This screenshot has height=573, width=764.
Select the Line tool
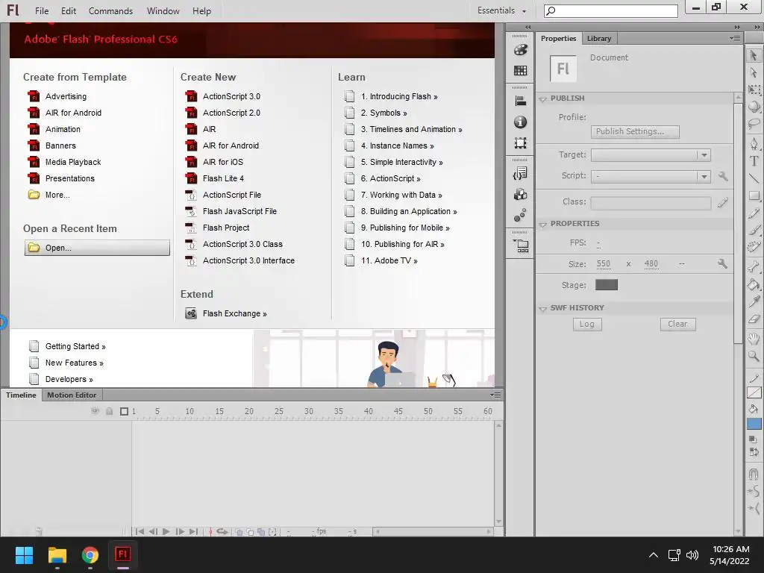tap(754, 178)
